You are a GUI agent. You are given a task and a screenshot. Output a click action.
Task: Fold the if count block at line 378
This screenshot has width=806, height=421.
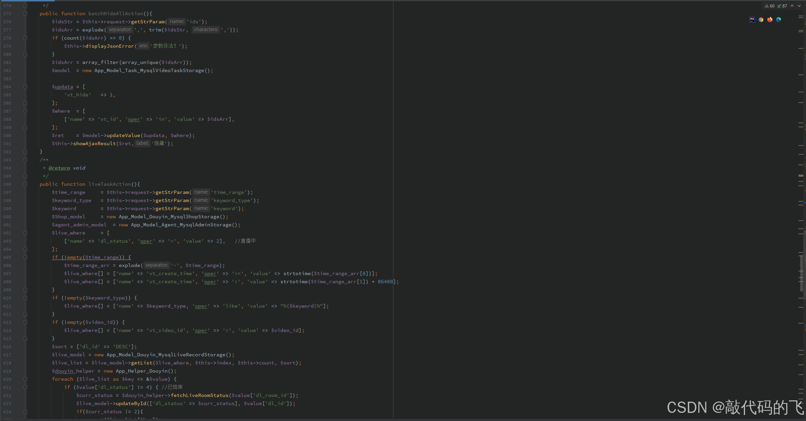[x=25, y=38]
